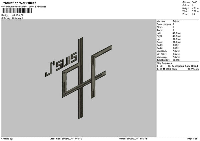The width and height of the screenshot is (200, 141).
Task: Select the Wilcom EmbroideryStudio Level 3 Advanced text
Action: pos(24,7)
